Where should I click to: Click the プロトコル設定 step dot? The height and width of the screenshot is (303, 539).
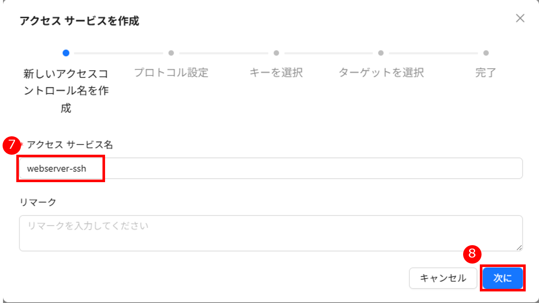click(x=171, y=53)
